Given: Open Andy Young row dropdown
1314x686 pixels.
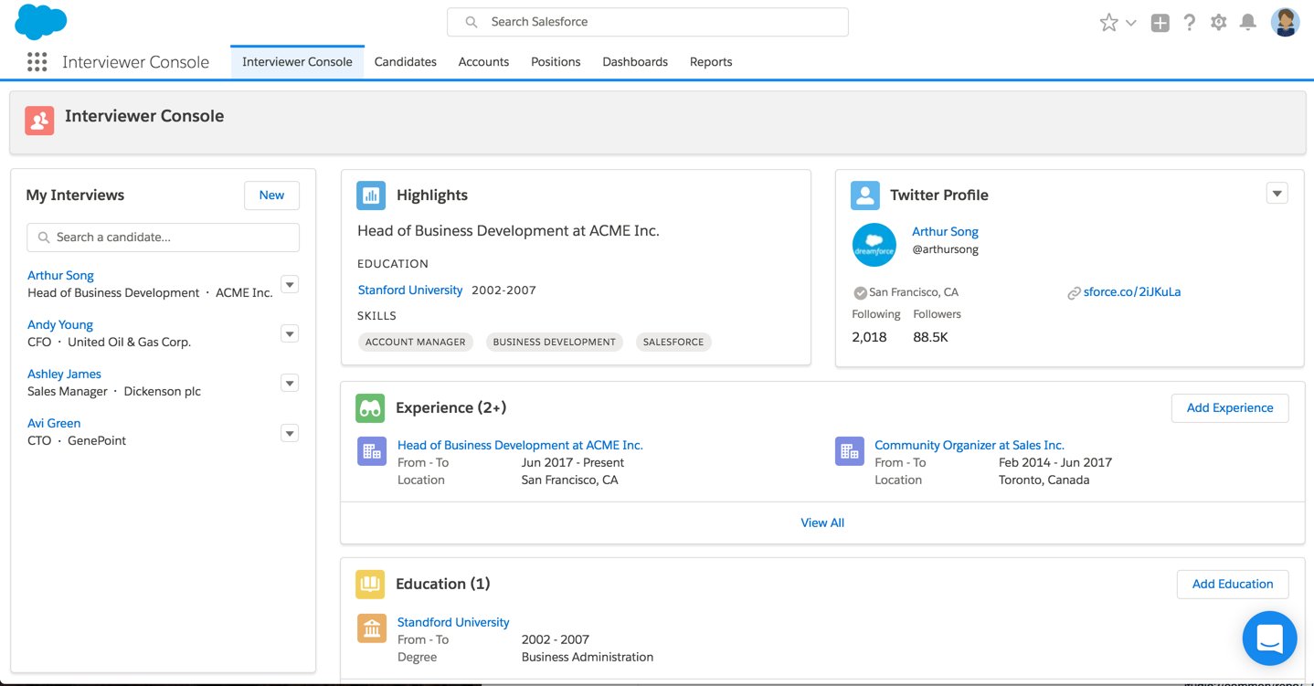Looking at the screenshot, I should pos(290,334).
